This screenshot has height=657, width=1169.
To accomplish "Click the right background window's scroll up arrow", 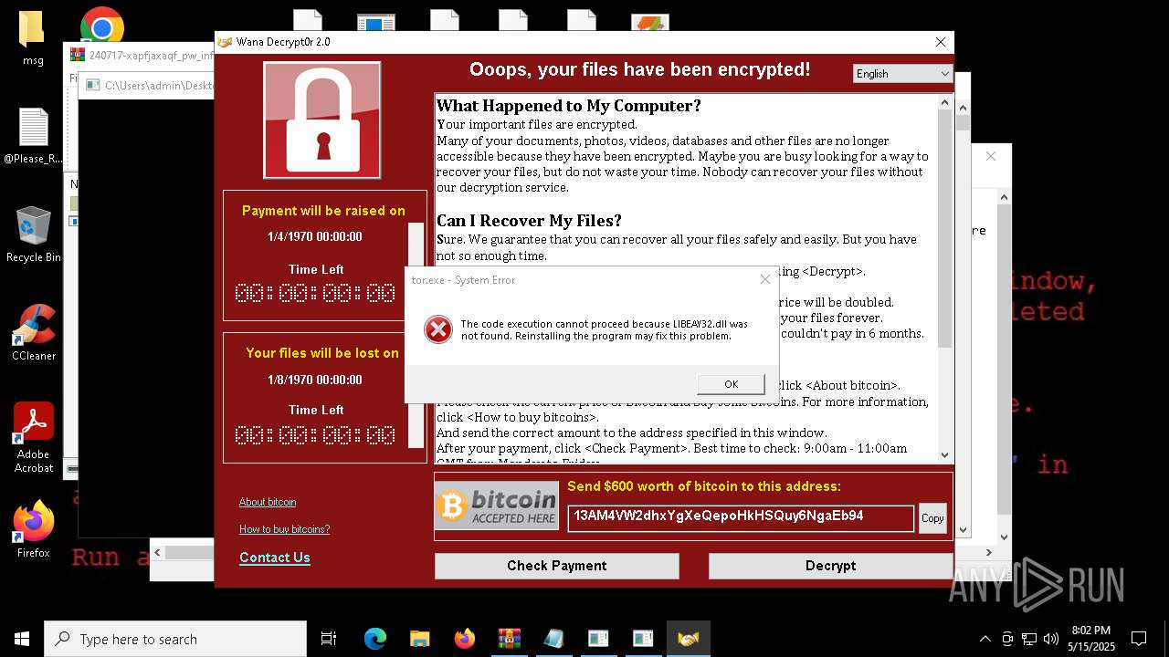I will (x=1004, y=197).
